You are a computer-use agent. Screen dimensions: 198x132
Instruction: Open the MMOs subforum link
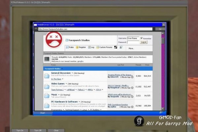(x=90, y=90)
